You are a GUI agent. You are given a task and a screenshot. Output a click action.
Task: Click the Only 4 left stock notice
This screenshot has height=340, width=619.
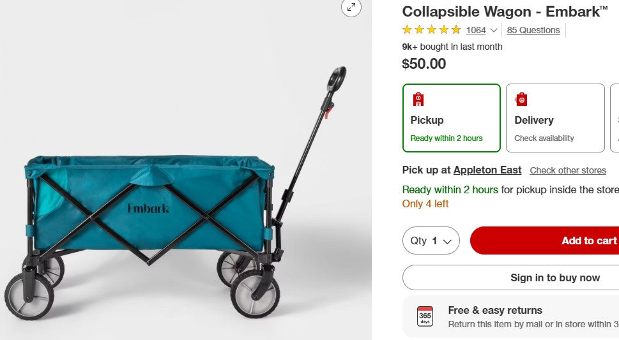[425, 204]
